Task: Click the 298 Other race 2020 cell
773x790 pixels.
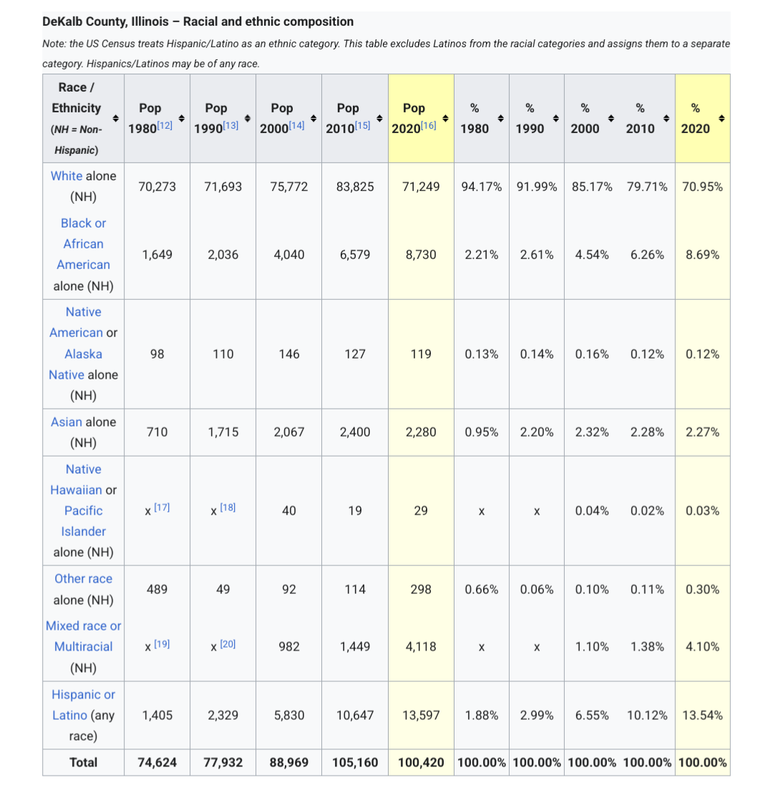Action: click(421, 589)
